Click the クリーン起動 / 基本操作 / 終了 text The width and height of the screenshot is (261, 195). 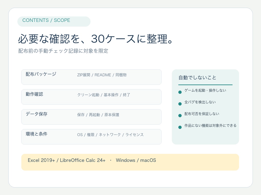103,95
